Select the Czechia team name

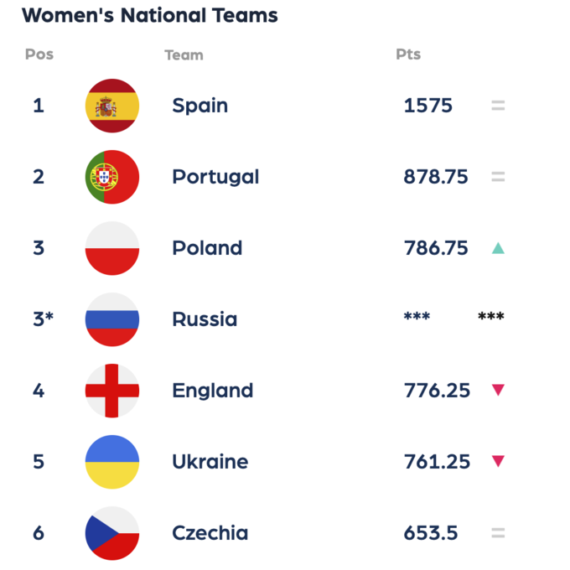(210, 533)
